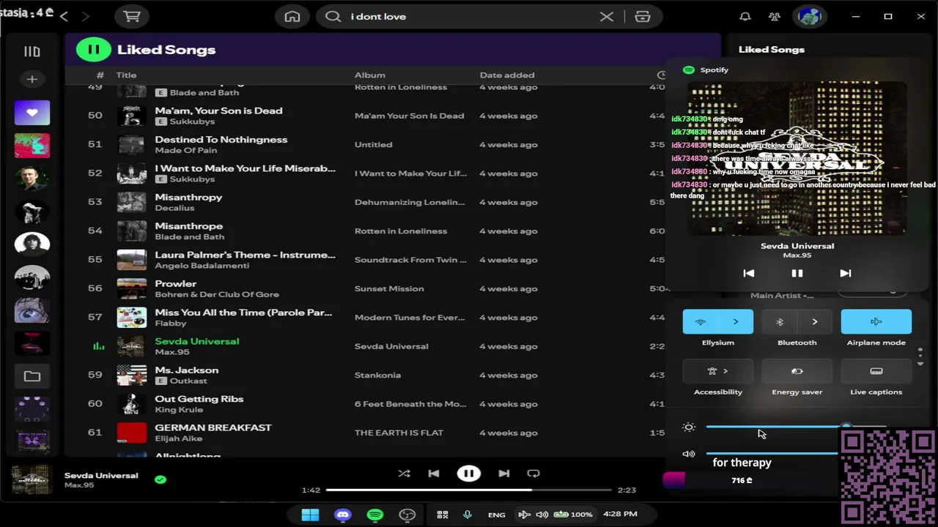Select the "Ms. Jackson" track
The width and height of the screenshot is (938, 527).
click(187, 370)
